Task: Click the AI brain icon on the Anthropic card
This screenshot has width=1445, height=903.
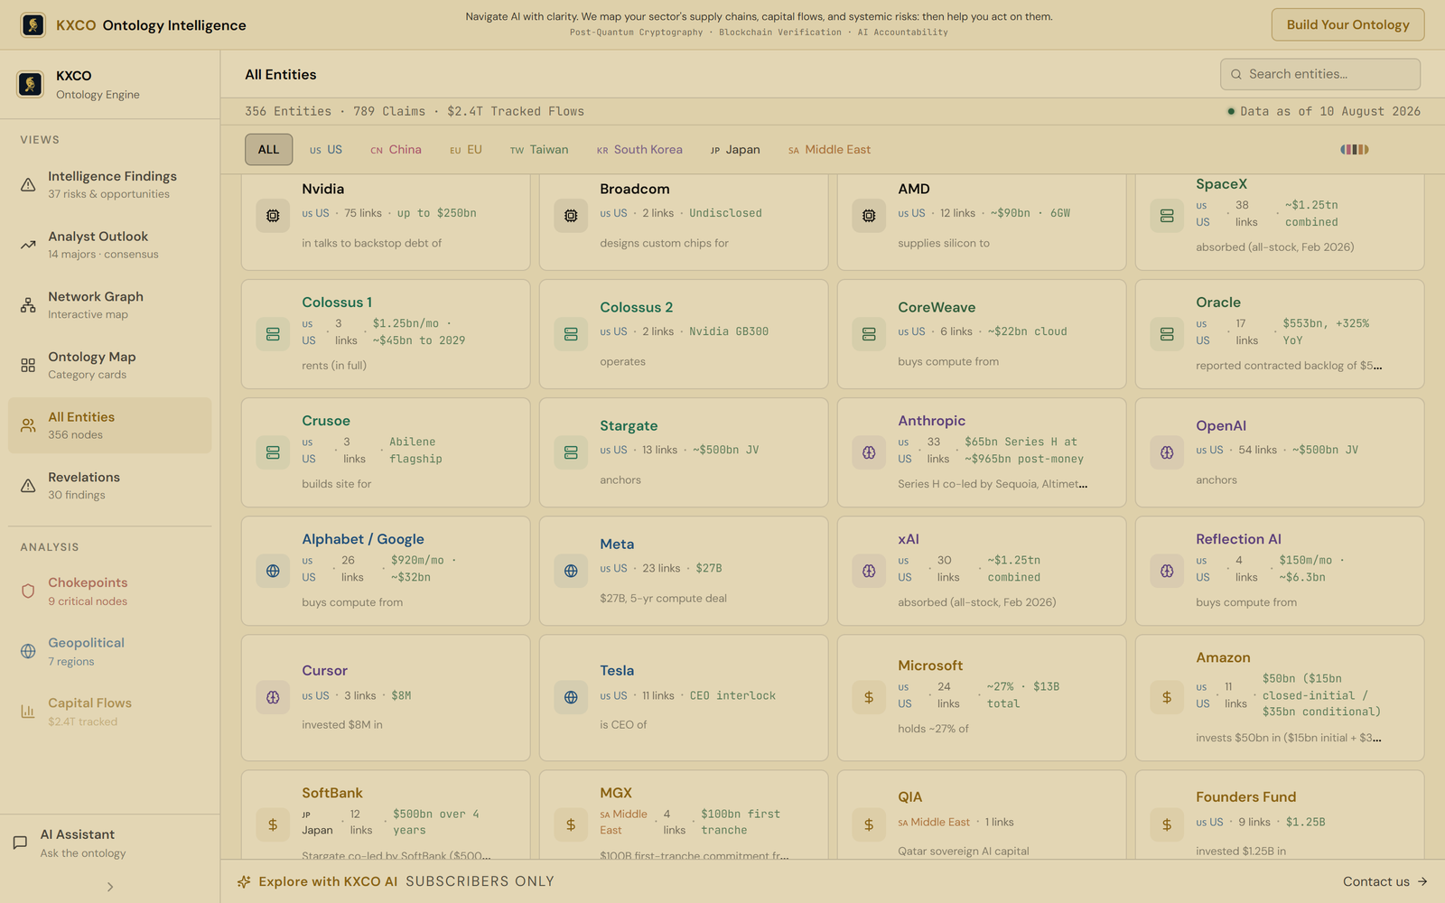Action: pyautogui.click(x=869, y=452)
